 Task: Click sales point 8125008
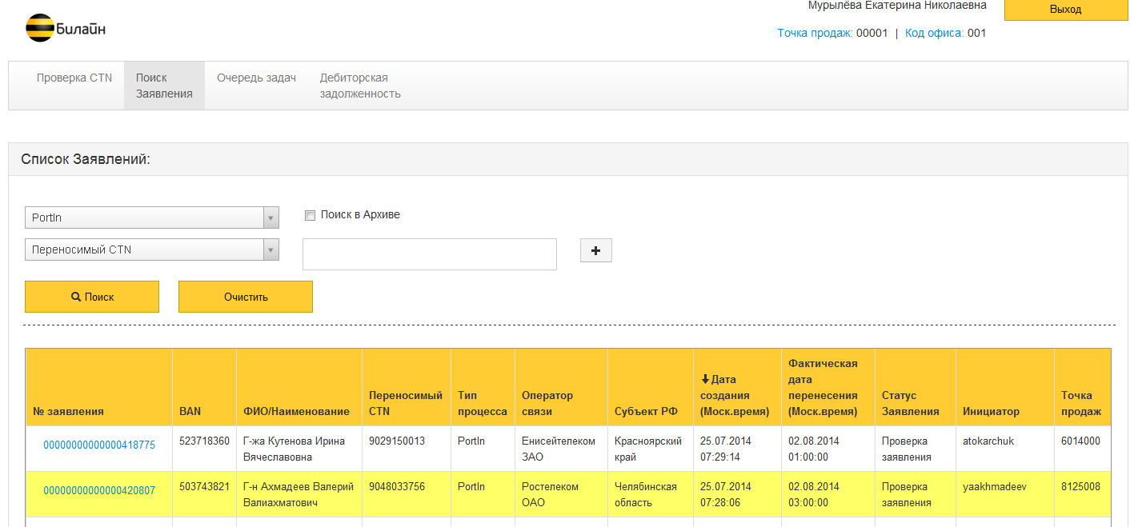tap(1080, 486)
